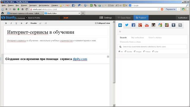Open the Tumblr source tab
Image resolution: width=190 pixels, height=107 pixels.
[x=173, y=25]
